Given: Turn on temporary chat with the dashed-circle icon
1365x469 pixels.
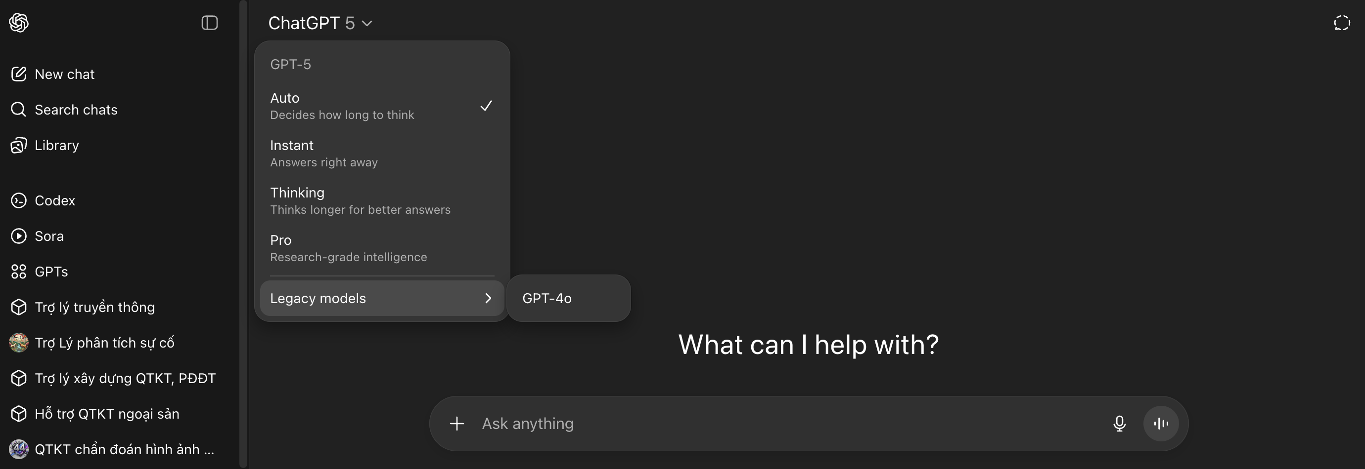Looking at the screenshot, I should [1342, 23].
